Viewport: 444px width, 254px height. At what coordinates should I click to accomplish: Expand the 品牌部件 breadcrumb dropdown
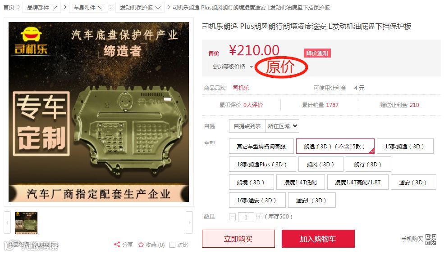coord(42,7)
